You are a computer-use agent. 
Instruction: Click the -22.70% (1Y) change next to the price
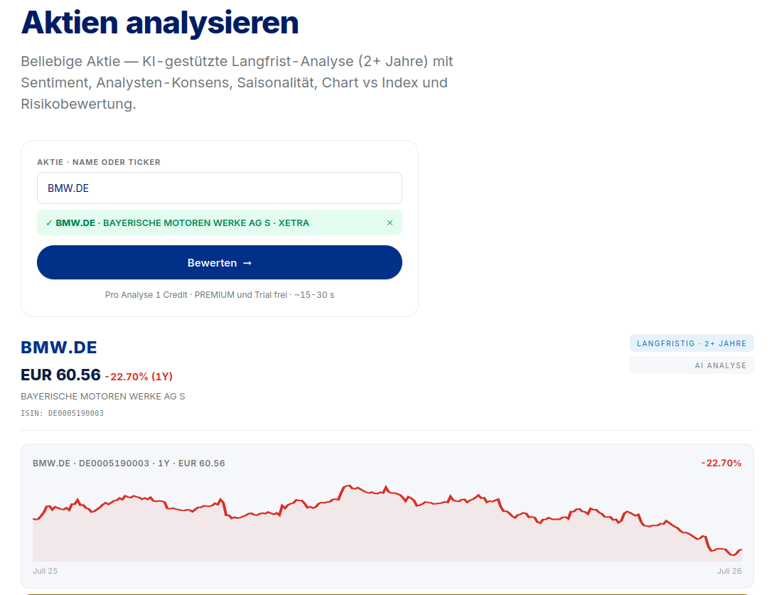[x=139, y=377]
